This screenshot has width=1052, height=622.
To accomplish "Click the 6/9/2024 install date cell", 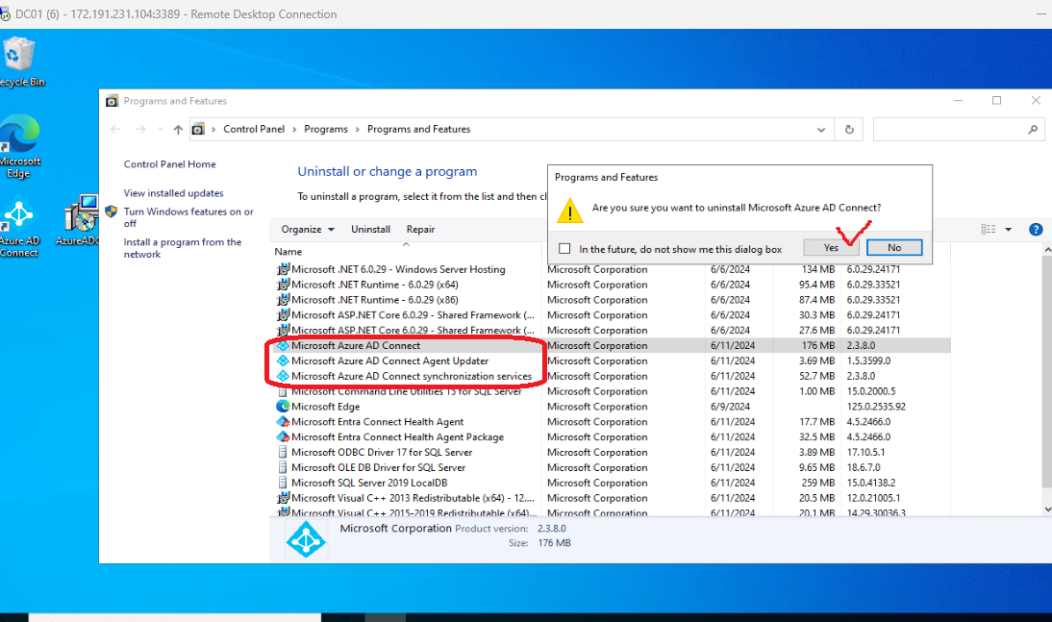I will [730, 407].
